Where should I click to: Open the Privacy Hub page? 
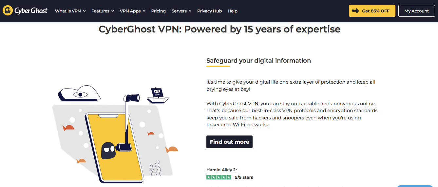click(209, 11)
